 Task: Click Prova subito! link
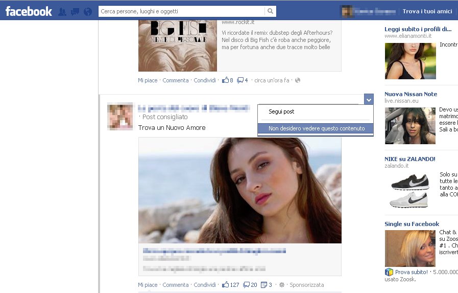tap(411, 272)
